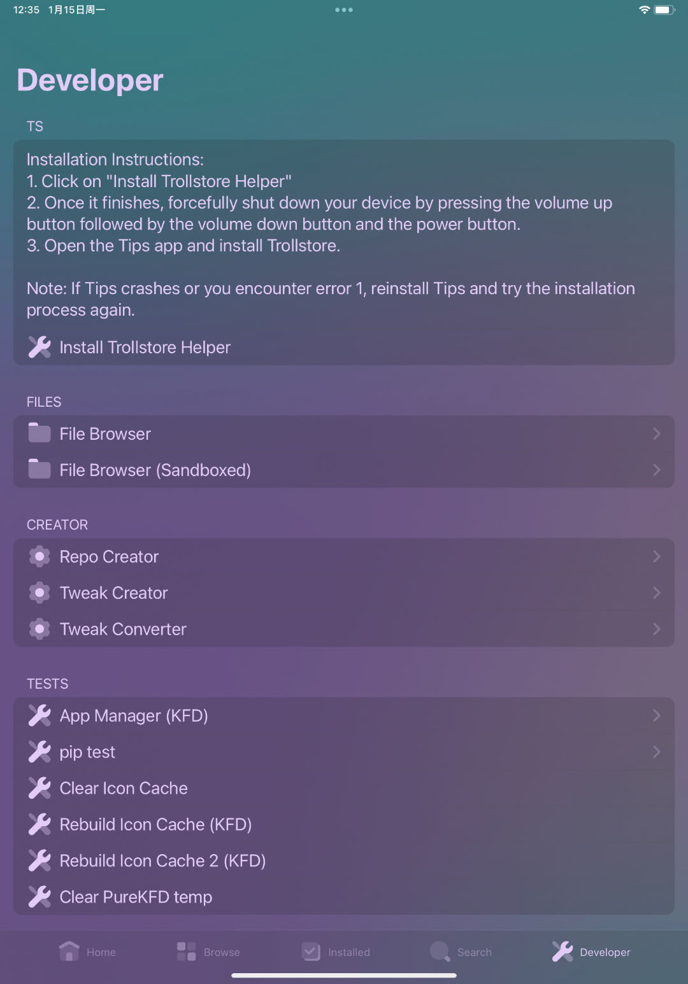Open pip test using its chevron arrow
The image size is (688, 984).
click(x=657, y=752)
